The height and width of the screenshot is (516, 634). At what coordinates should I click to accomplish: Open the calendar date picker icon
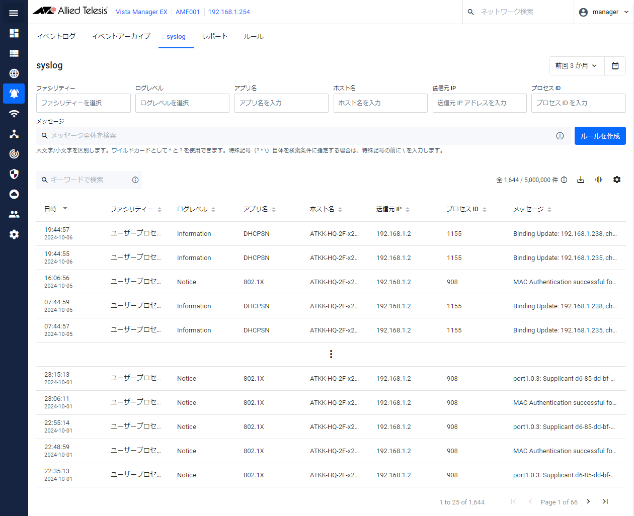pos(615,66)
